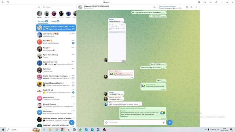Open the outgoing green Google Meet link bubble

(153, 87)
